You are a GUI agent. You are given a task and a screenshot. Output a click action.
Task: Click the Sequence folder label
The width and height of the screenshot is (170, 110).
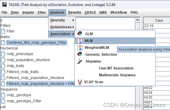(x=9, y=89)
